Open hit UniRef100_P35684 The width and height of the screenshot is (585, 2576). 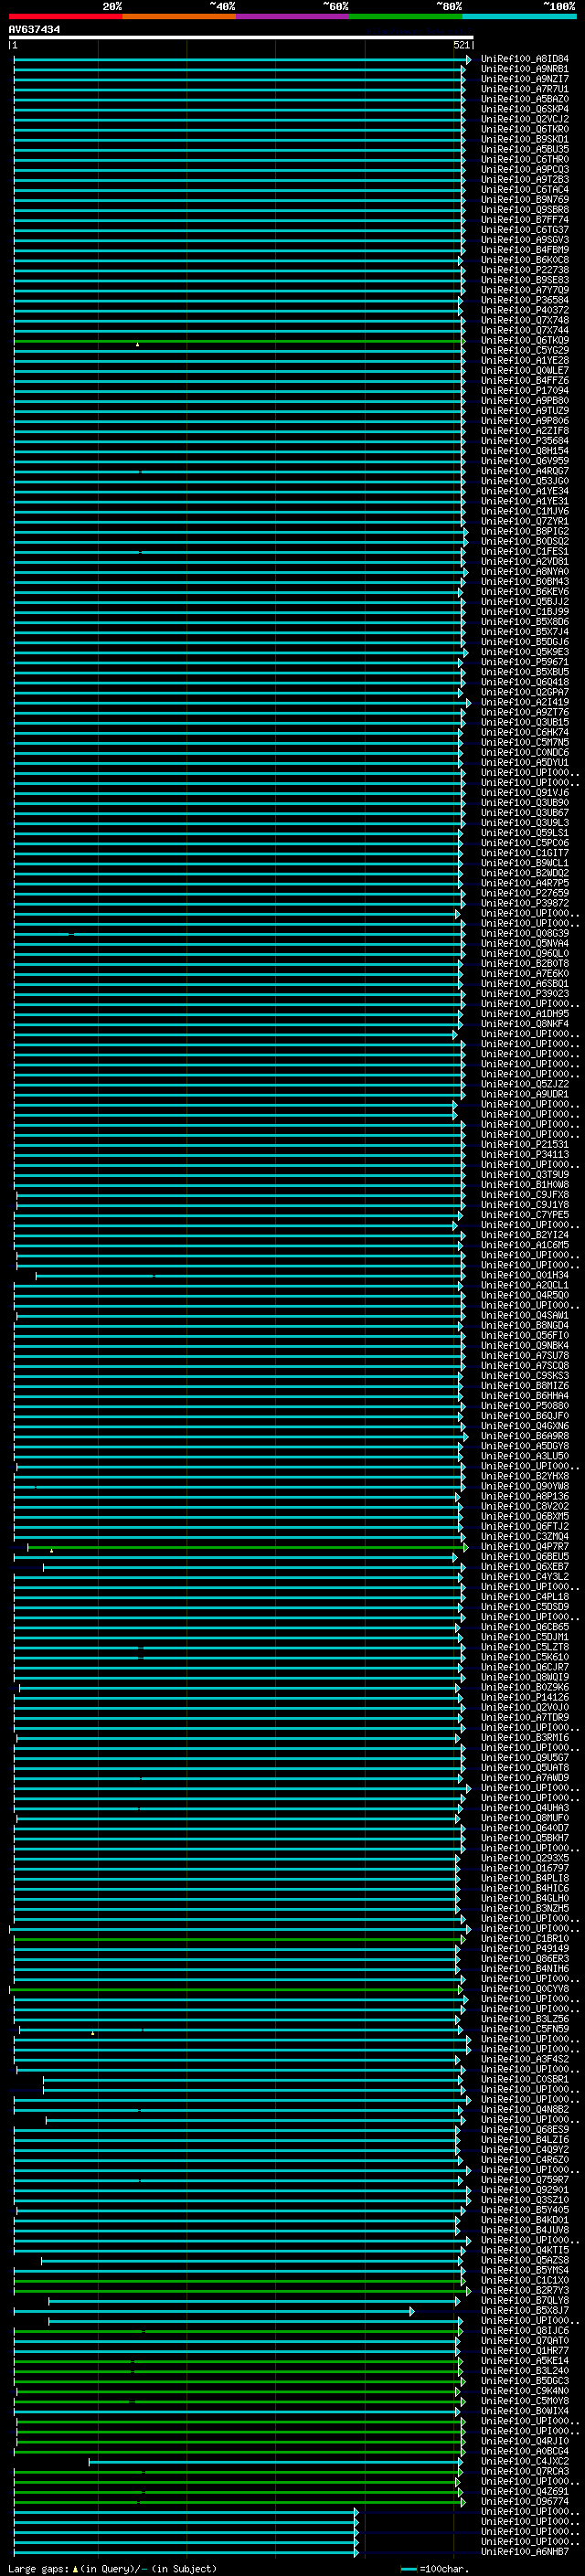coord(525,441)
